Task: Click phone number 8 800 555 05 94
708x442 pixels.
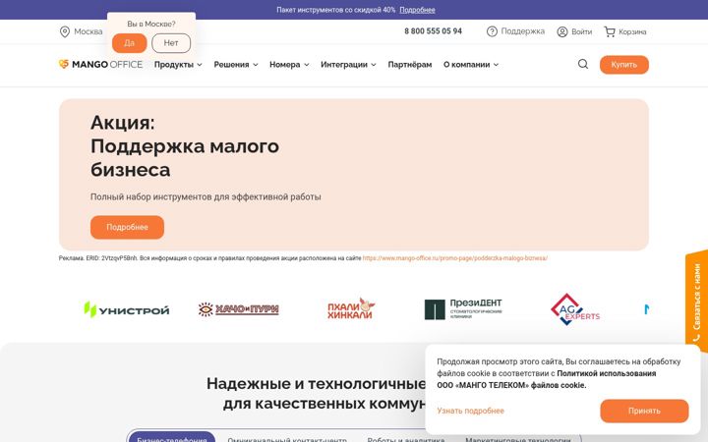Action: (433, 31)
